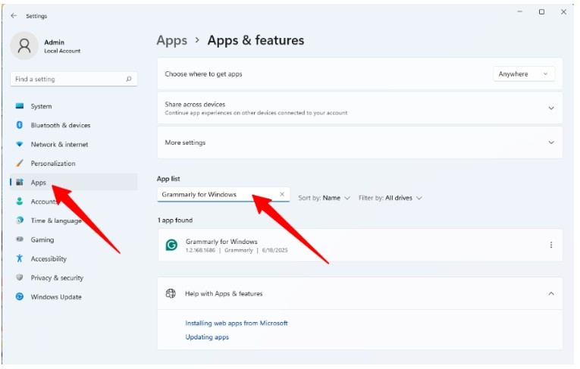Click the Accounts person icon
The height and width of the screenshot is (369, 580).
[20, 201]
